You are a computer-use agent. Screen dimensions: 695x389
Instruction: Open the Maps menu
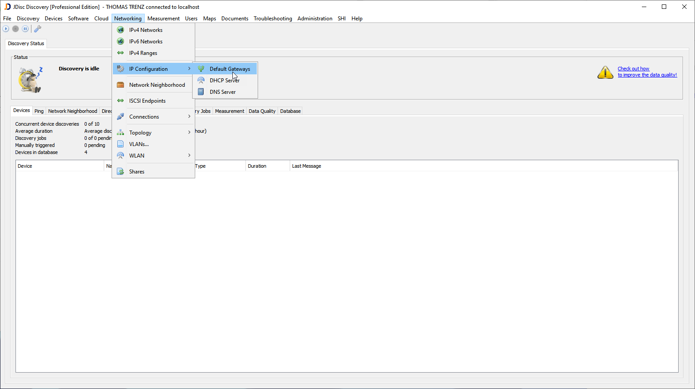[x=209, y=19]
